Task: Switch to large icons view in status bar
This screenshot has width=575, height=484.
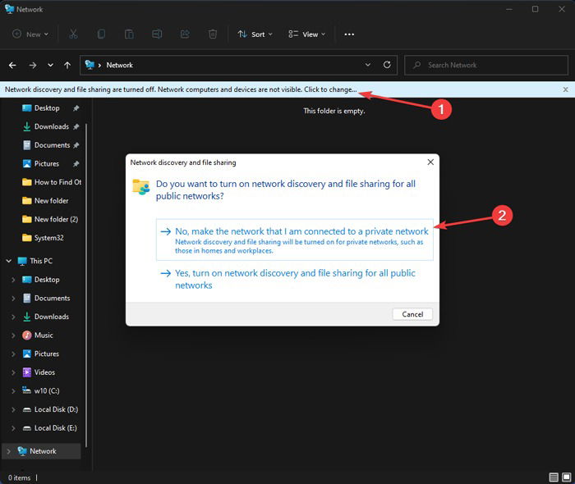Action: [567, 477]
